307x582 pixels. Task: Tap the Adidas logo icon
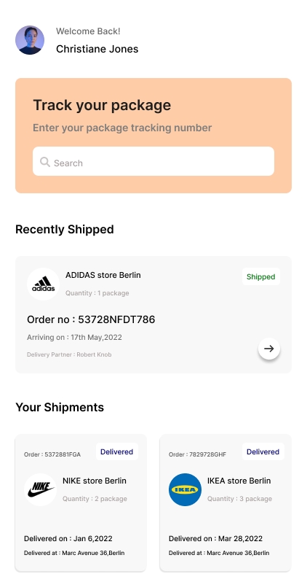click(44, 284)
